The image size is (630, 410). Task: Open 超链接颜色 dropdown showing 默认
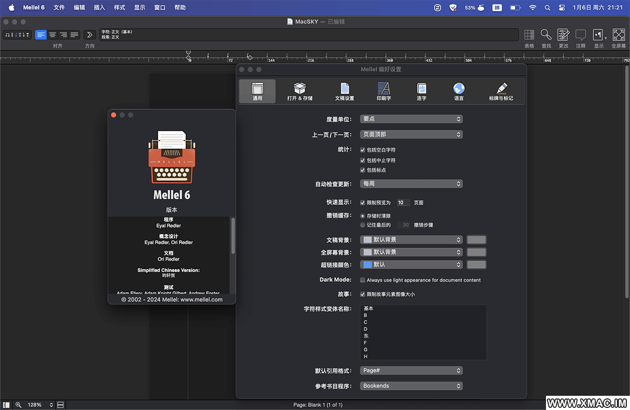pos(411,264)
